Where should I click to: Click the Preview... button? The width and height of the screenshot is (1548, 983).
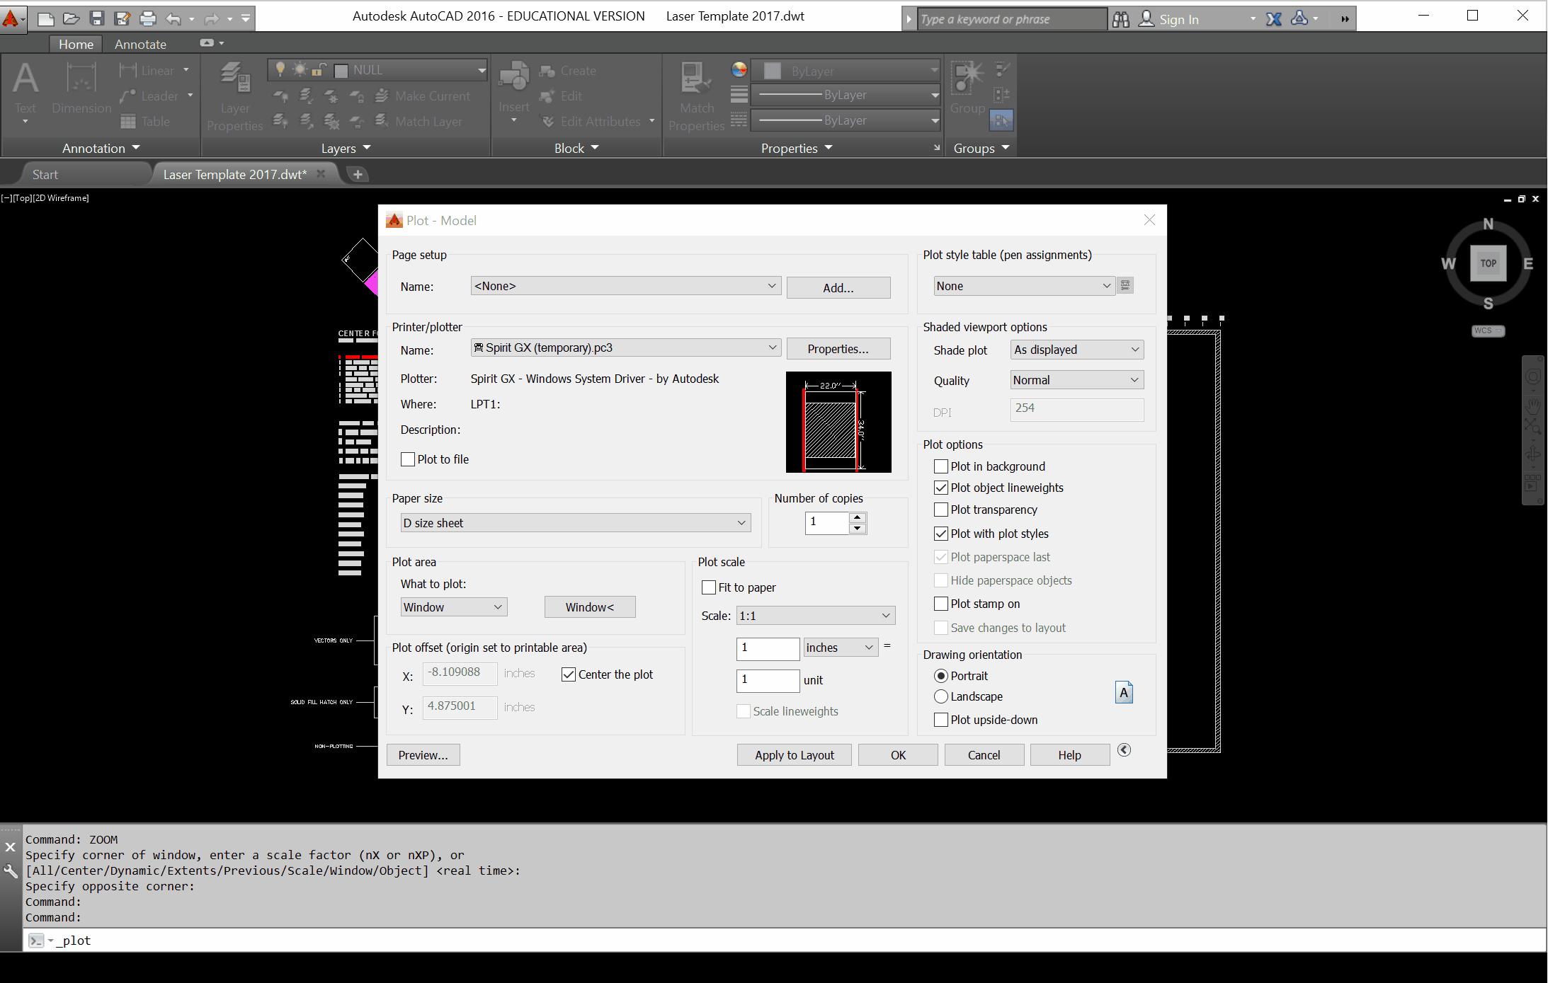[423, 755]
